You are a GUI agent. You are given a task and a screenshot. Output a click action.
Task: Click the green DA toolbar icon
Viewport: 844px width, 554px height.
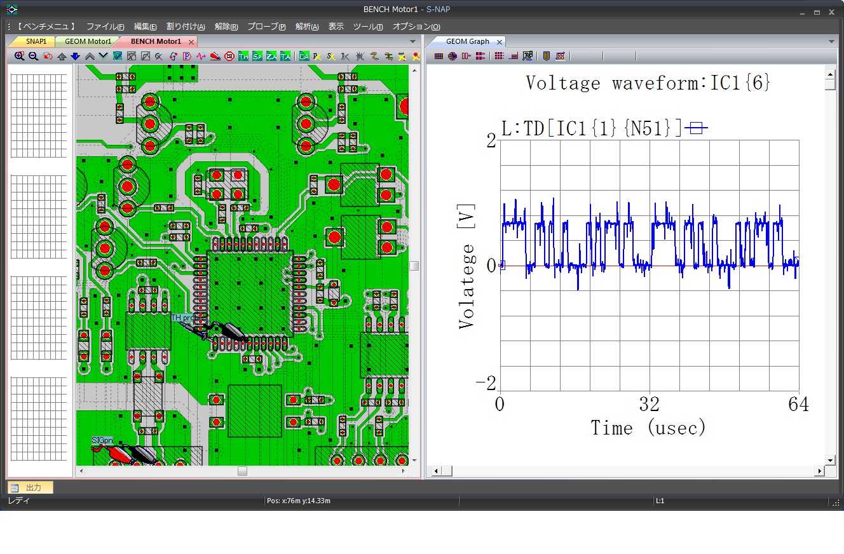coord(304,56)
